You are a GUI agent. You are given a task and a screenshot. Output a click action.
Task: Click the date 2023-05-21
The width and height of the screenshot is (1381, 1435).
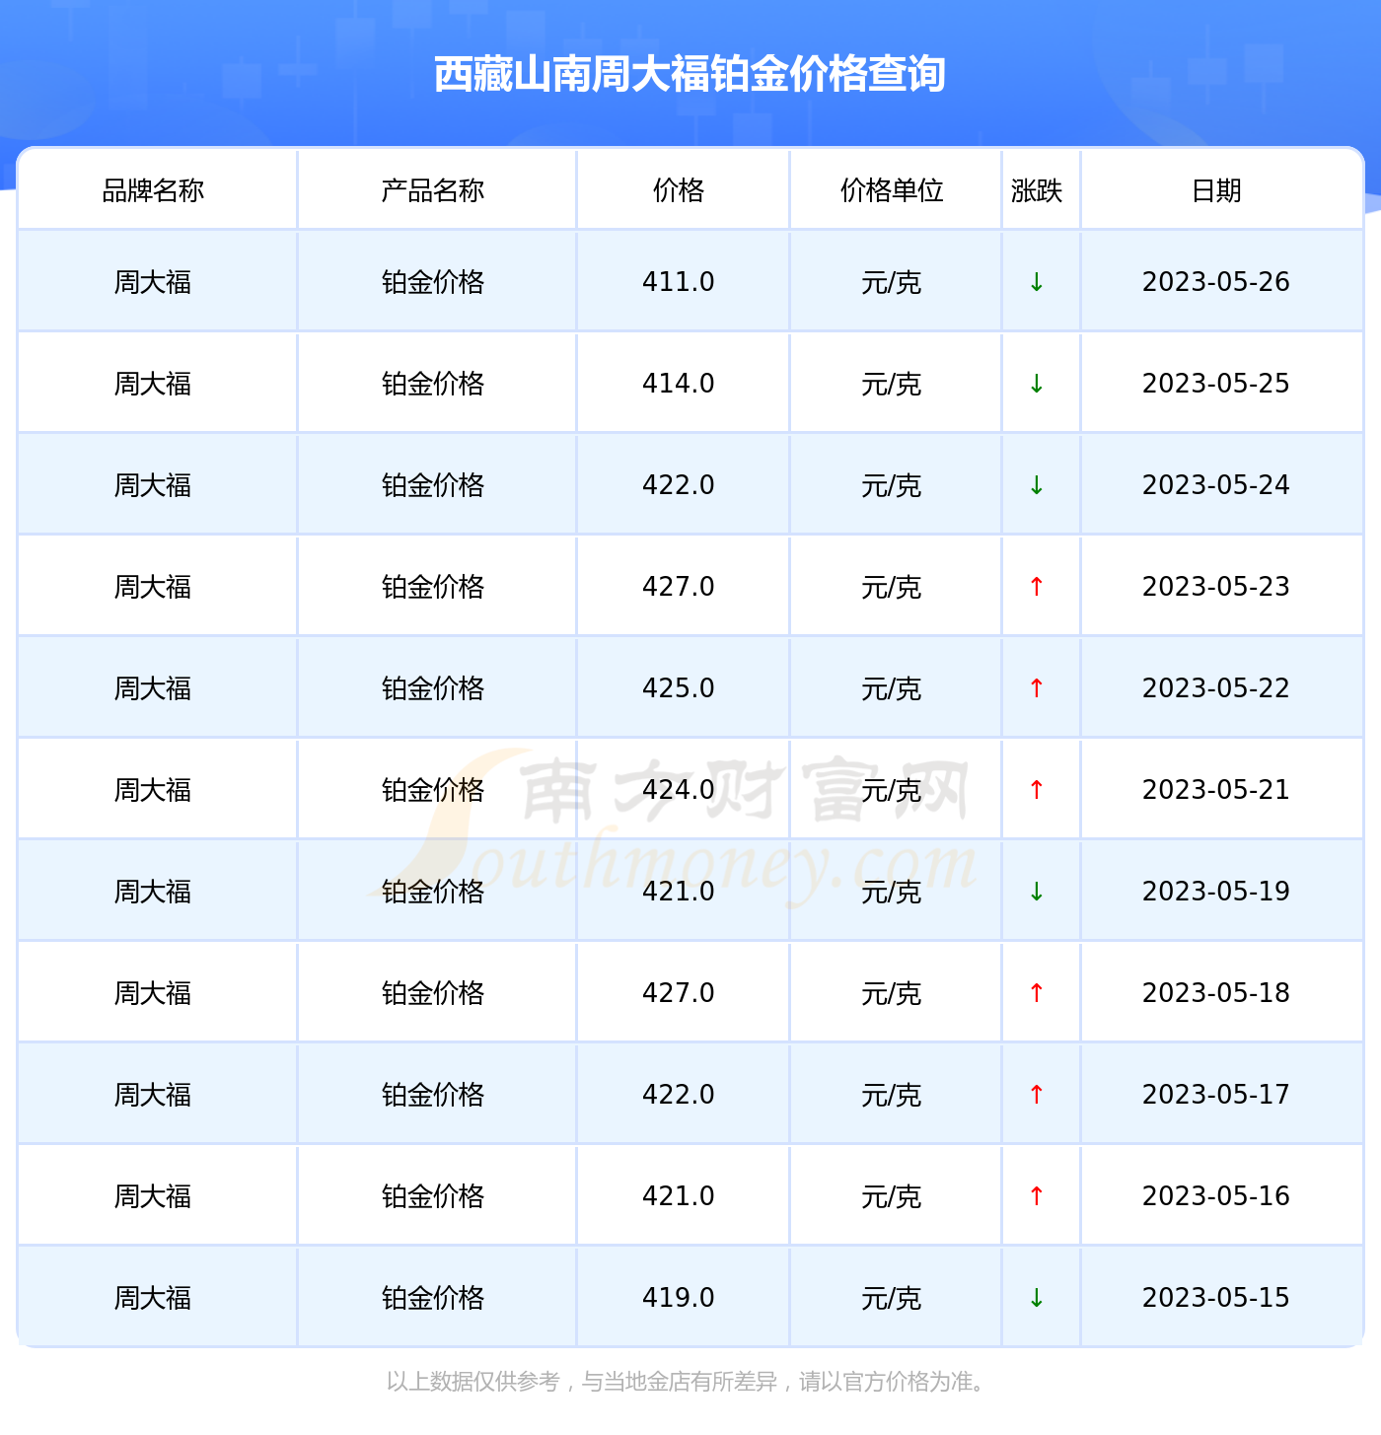tap(1216, 790)
